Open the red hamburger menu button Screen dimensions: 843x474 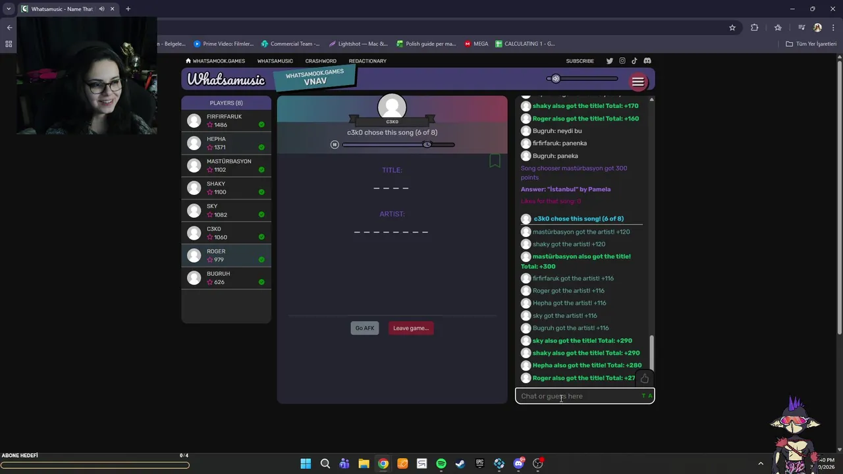click(x=638, y=82)
